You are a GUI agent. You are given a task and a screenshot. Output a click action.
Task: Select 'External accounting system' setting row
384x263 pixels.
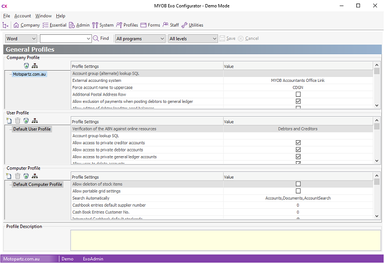[222, 80]
